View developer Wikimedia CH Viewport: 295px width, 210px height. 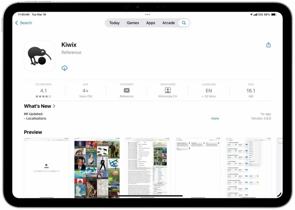pos(168,91)
